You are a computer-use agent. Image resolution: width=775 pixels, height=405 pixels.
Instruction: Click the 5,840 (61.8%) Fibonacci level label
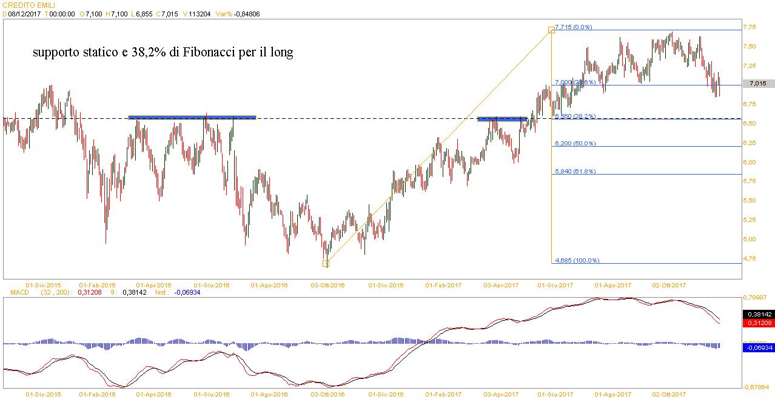point(574,172)
